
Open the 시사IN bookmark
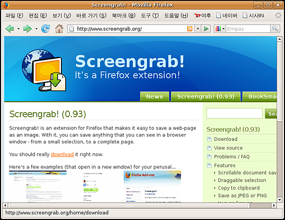click(253, 16)
